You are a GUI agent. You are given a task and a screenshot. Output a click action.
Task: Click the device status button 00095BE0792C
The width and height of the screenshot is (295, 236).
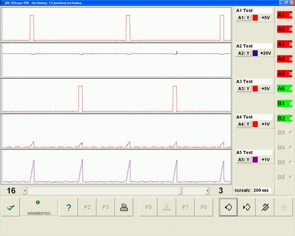pos(39,207)
